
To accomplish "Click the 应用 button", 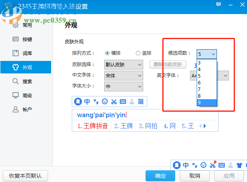I will tap(229, 176).
